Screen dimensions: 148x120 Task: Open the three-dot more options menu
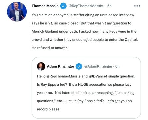[137, 6]
